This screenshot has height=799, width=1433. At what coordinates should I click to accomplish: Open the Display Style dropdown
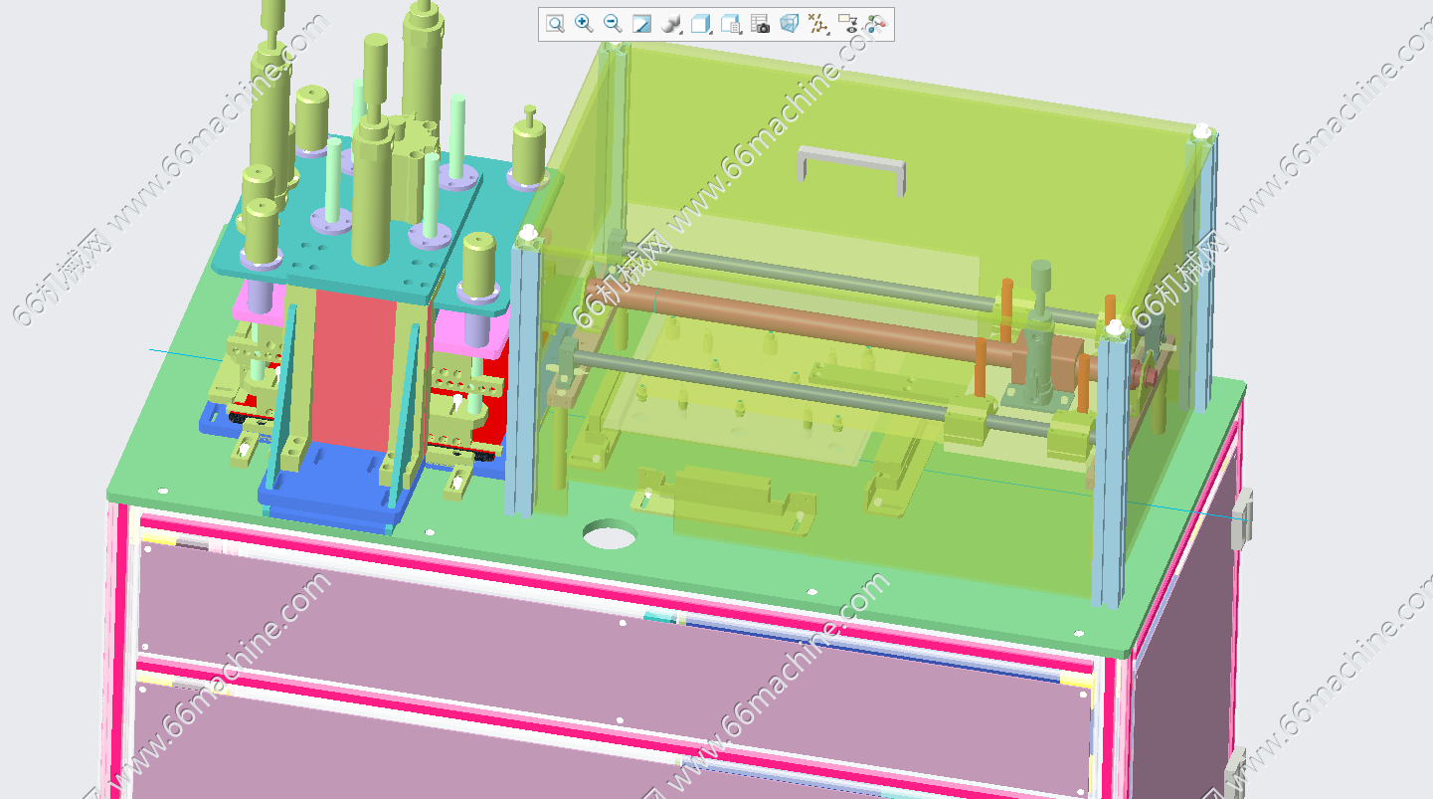[x=671, y=24]
